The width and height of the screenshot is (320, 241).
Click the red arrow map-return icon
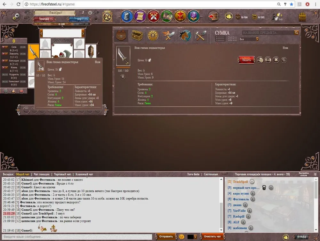[x=213, y=16]
